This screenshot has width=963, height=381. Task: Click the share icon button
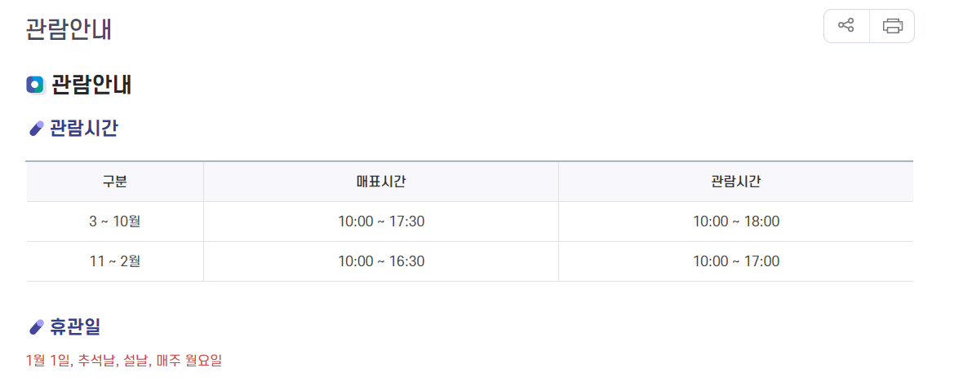(x=846, y=26)
